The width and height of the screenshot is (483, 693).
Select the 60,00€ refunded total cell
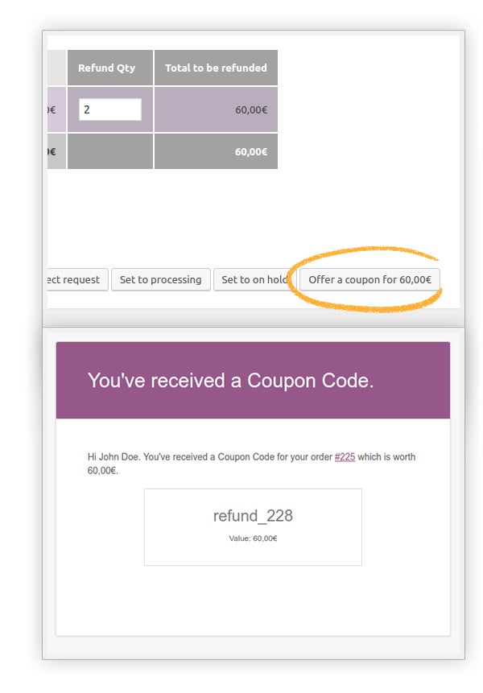point(214,107)
